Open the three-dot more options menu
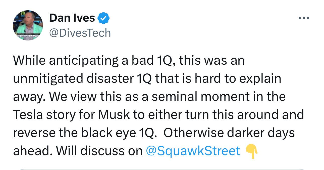Viewport: 324px width, 170px height. [304, 18]
